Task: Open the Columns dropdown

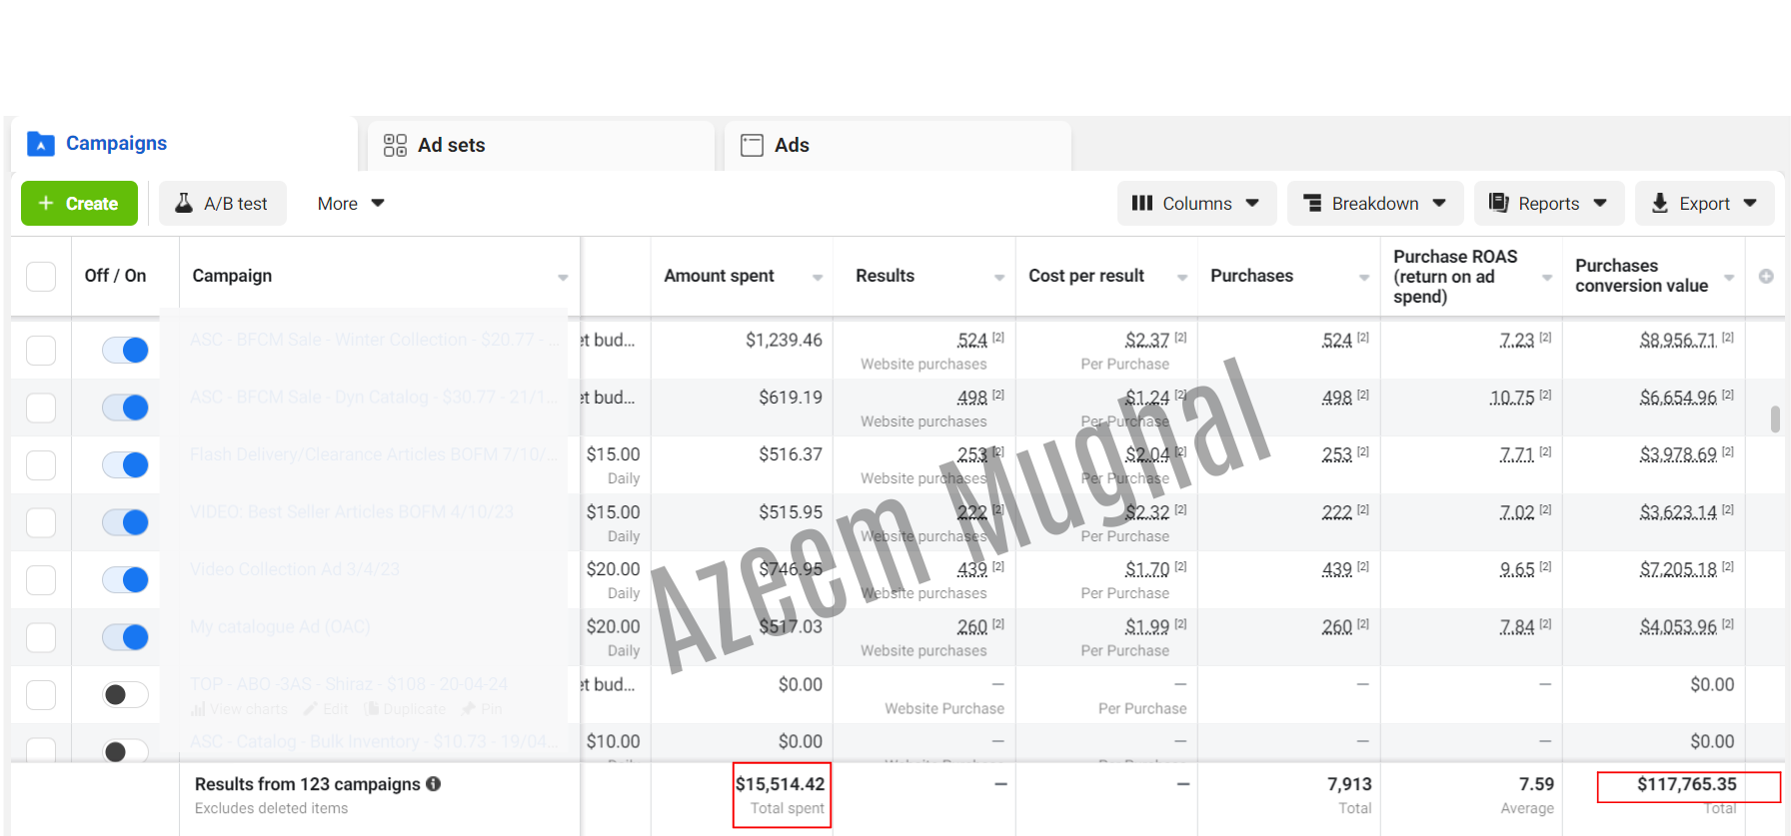Action: click(1195, 204)
